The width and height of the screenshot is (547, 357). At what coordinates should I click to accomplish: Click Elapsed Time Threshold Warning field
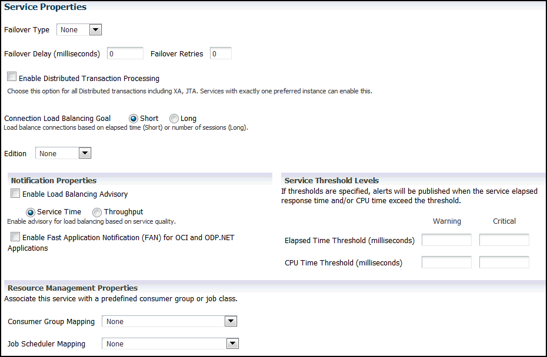[x=446, y=240]
